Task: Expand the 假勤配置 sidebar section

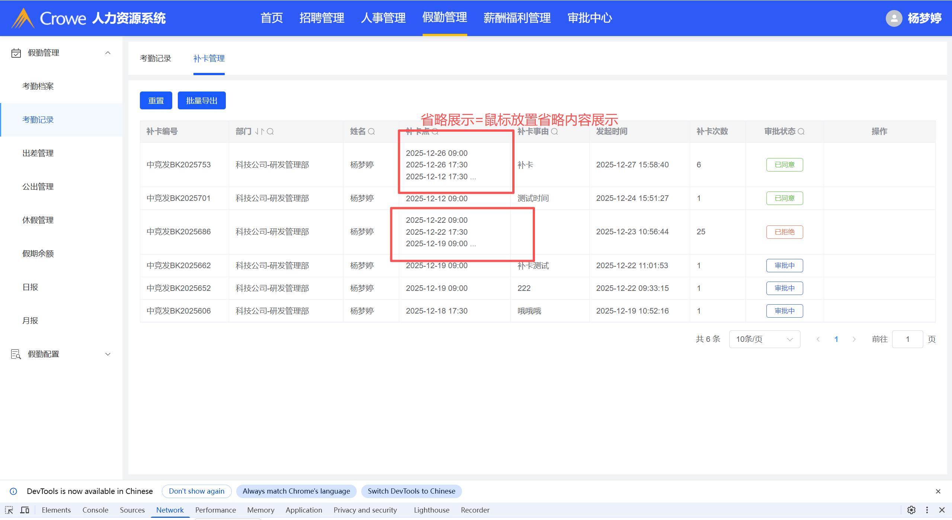Action: [x=108, y=354]
